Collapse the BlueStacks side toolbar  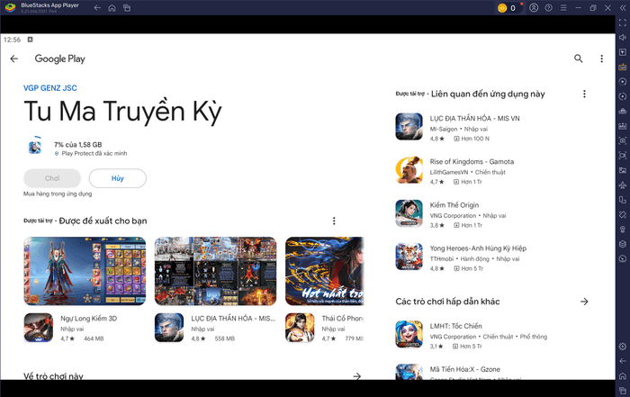[623, 7]
